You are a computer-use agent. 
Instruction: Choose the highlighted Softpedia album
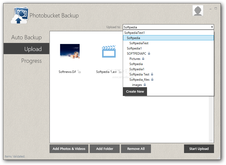(168, 38)
